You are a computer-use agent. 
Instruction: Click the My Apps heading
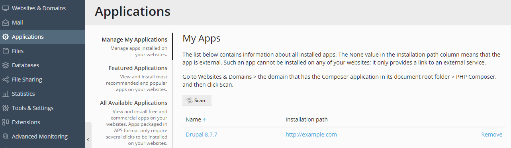pos(202,38)
